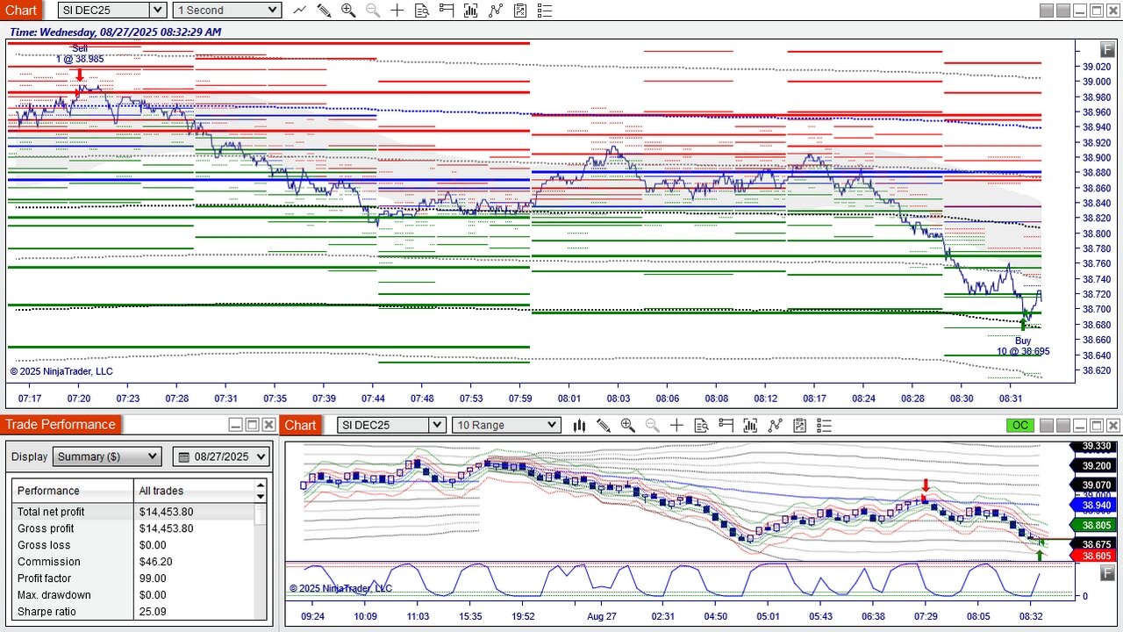Toggle second link square on 10 Range chart
1123x632 pixels.
[1062, 425]
